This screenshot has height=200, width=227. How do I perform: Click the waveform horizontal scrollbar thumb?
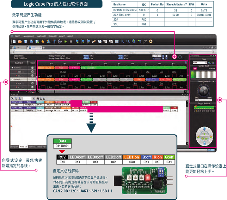55,92
